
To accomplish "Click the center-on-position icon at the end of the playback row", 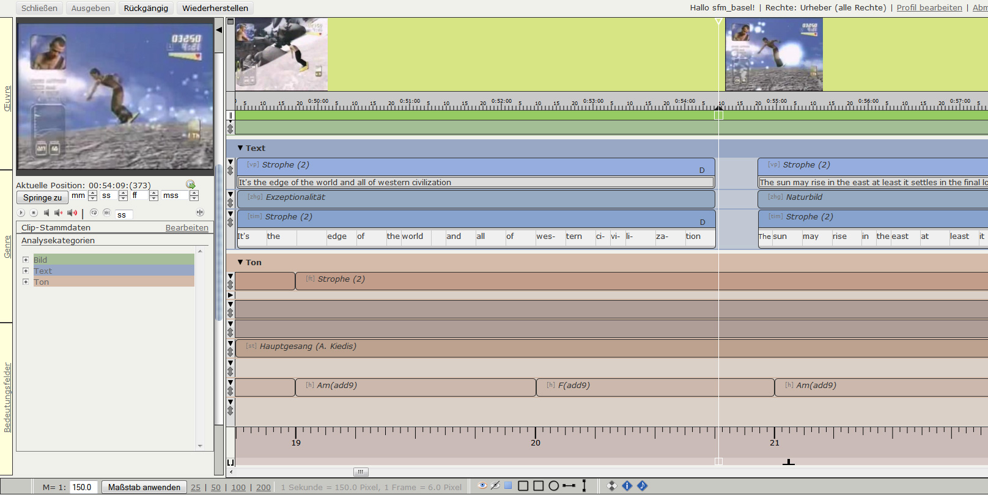I will point(200,213).
